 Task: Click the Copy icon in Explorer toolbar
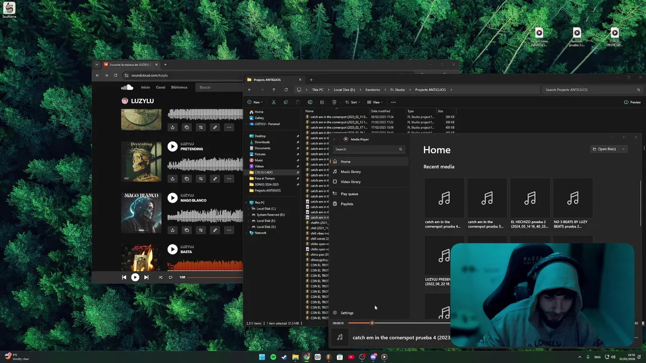tap(286, 102)
